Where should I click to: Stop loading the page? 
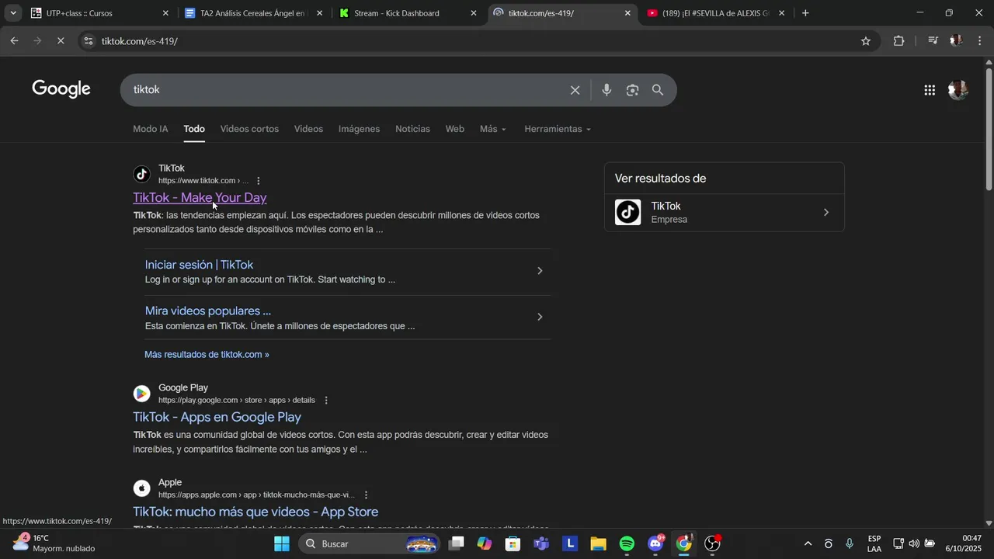coord(61,41)
